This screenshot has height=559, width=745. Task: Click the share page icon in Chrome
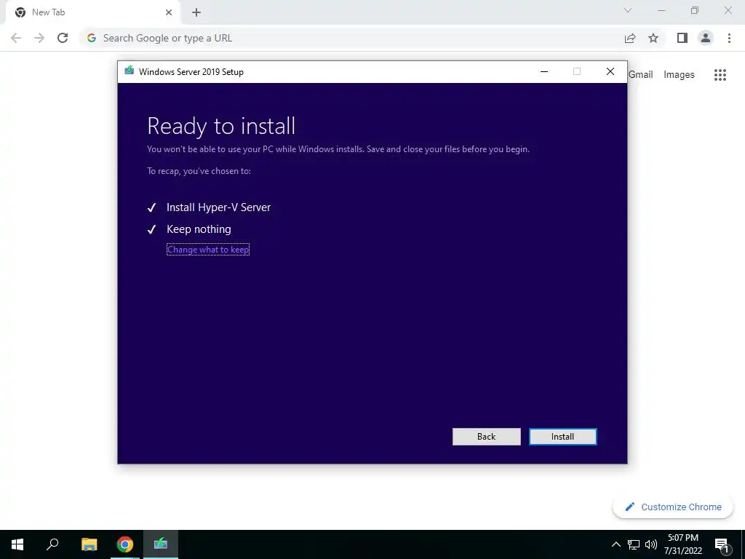tap(630, 38)
